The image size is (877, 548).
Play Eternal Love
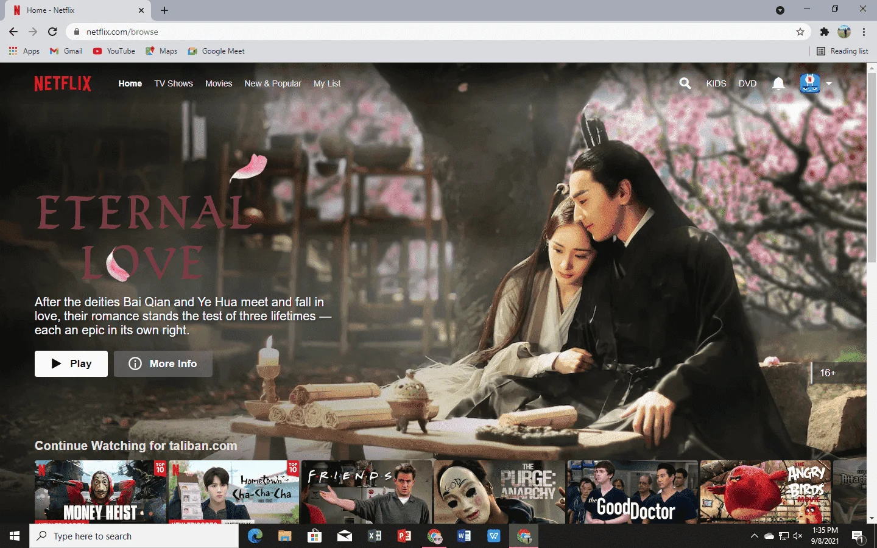pos(71,364)
